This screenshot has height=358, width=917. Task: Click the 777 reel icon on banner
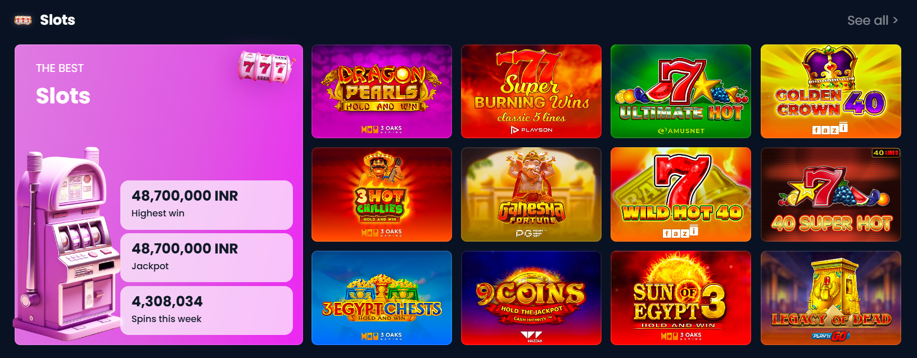pos(265,67)
